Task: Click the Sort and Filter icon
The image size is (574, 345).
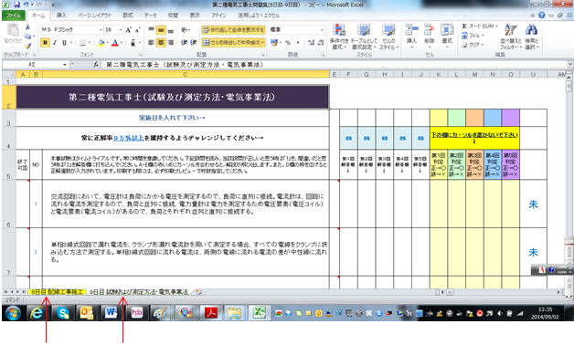Action: click(510, 30)
